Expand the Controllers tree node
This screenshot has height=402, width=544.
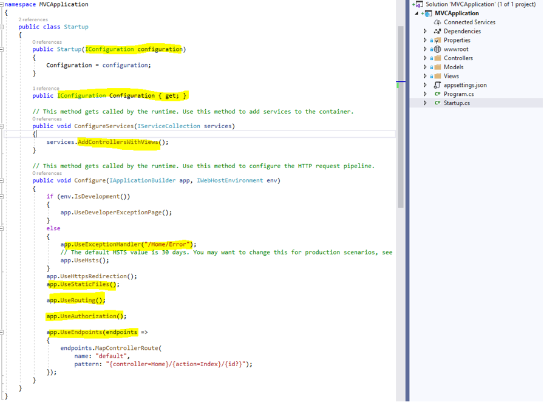[x=425, y=58]
